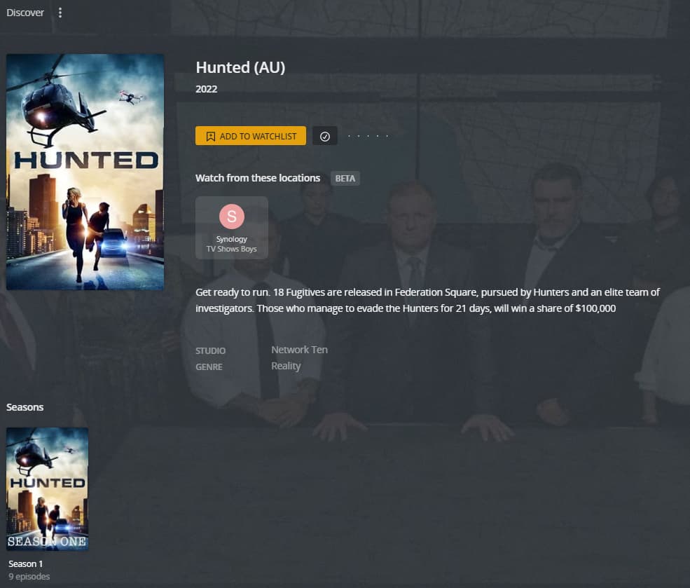Open the Season One poster thumbnail
The height and width of the screenshot is (588, 690).
tap(47, 489)
